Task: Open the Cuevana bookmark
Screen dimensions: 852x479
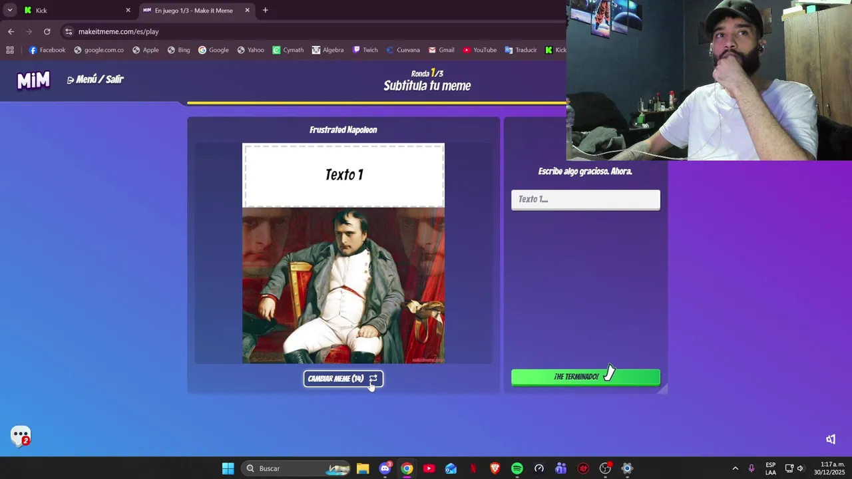Action: pyautogui.click(x=402, y=50)
